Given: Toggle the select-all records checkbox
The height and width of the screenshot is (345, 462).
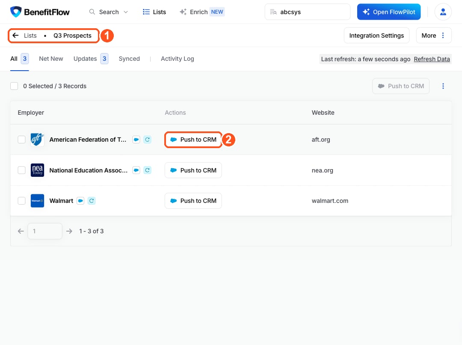Looking at the screenshot, I should (x=14, y=86).
